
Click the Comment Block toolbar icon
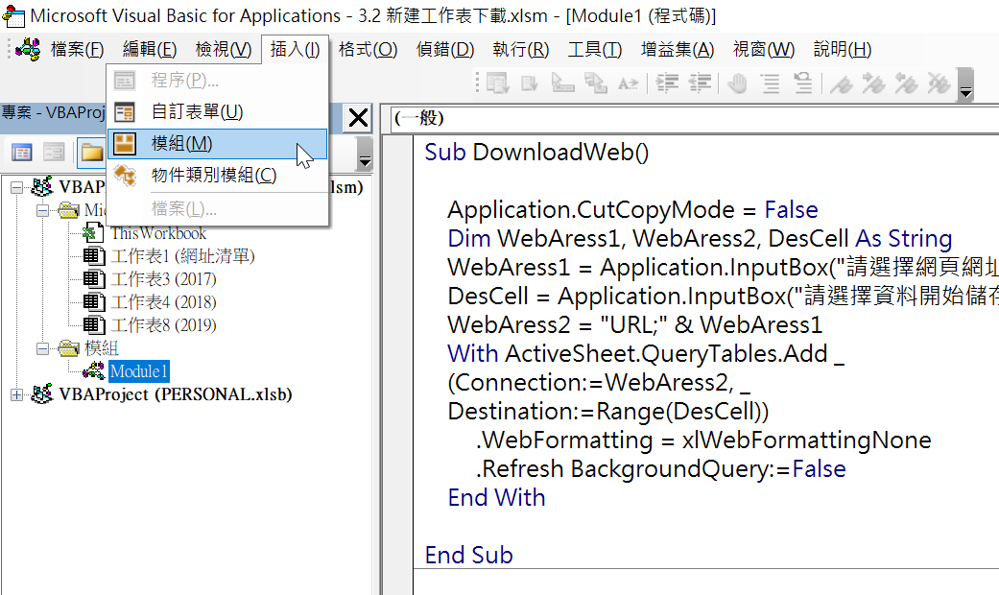point(771,83)
